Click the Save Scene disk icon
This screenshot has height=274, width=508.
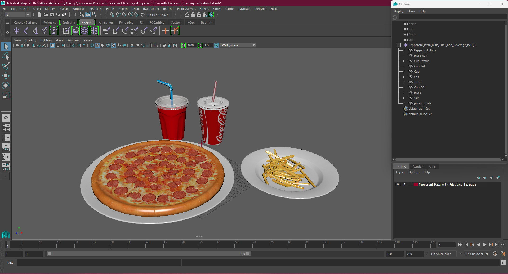tap(52, 15)
